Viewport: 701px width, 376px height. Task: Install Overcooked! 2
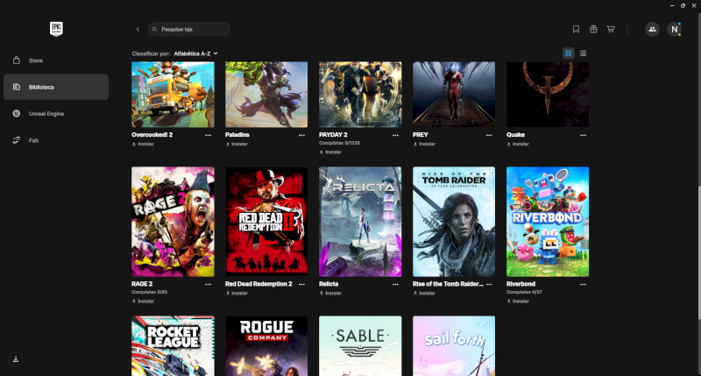point(143,144)
